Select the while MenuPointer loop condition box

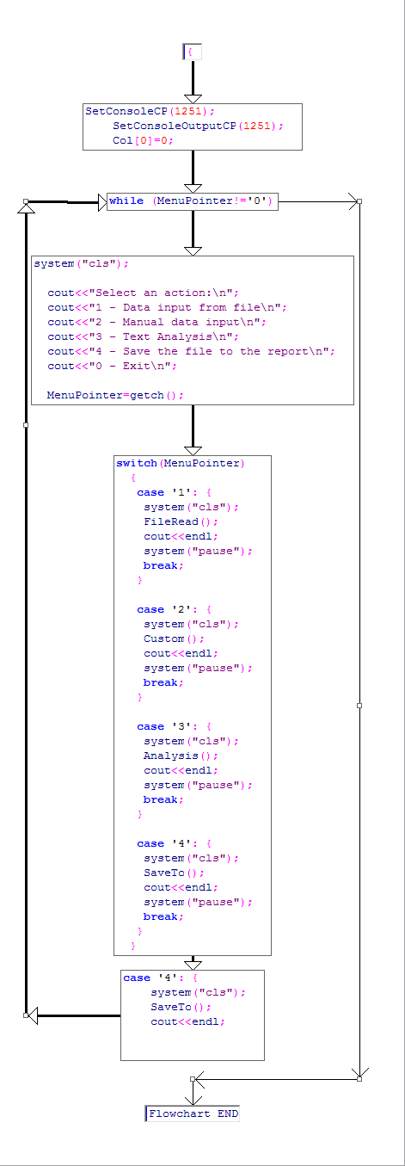click(193, 201)
